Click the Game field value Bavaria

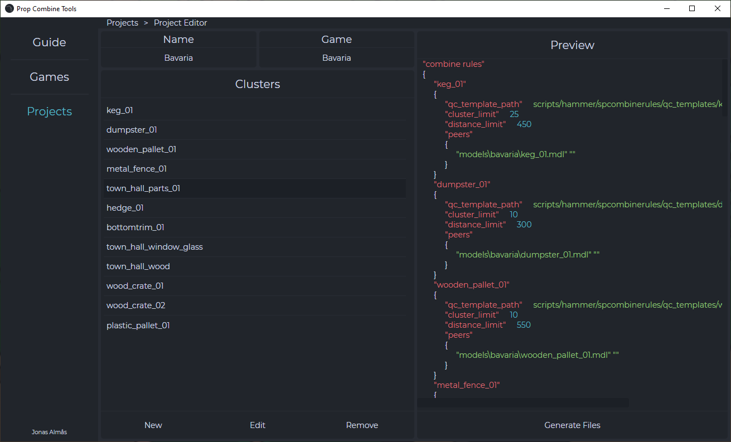click(336, 58)
